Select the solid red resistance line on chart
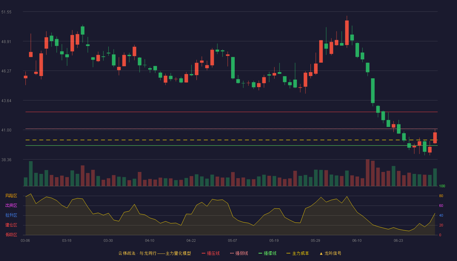457x261 pixels. 231,112
